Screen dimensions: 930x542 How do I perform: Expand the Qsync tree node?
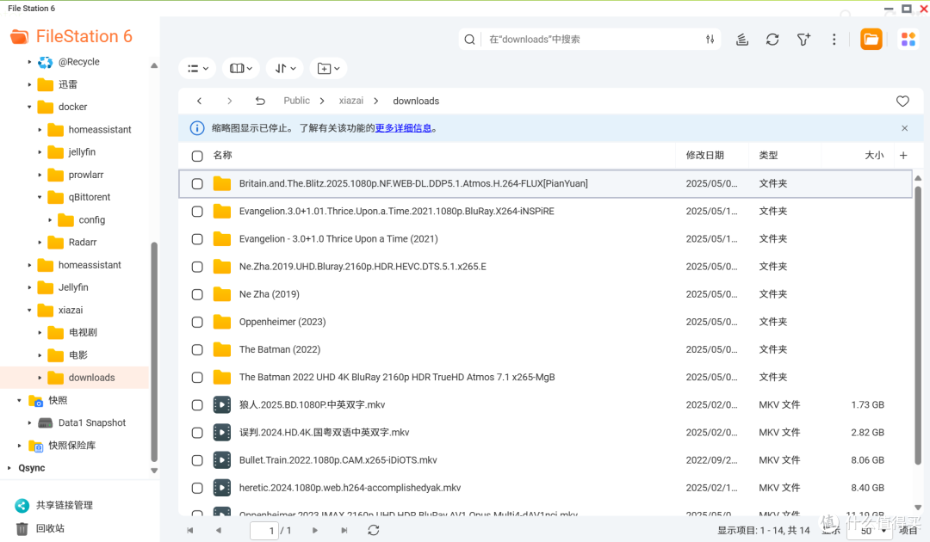[x=9, y=468]
